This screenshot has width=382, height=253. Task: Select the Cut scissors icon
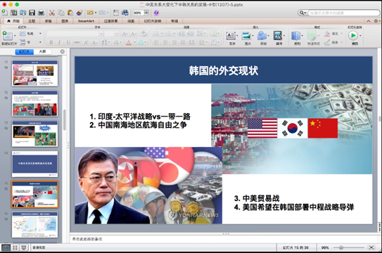pyautogui.click(x=51, y=13)
